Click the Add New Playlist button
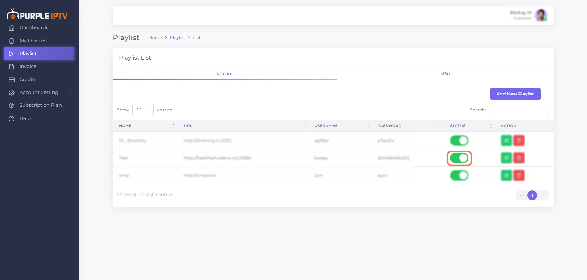Screen dimensions: 587x280 [x=515, y=94]
